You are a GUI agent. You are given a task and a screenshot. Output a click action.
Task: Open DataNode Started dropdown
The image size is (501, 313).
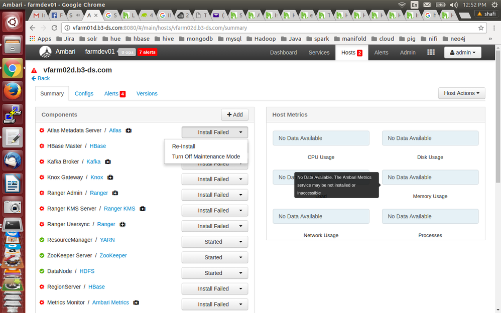coord(215,273)
